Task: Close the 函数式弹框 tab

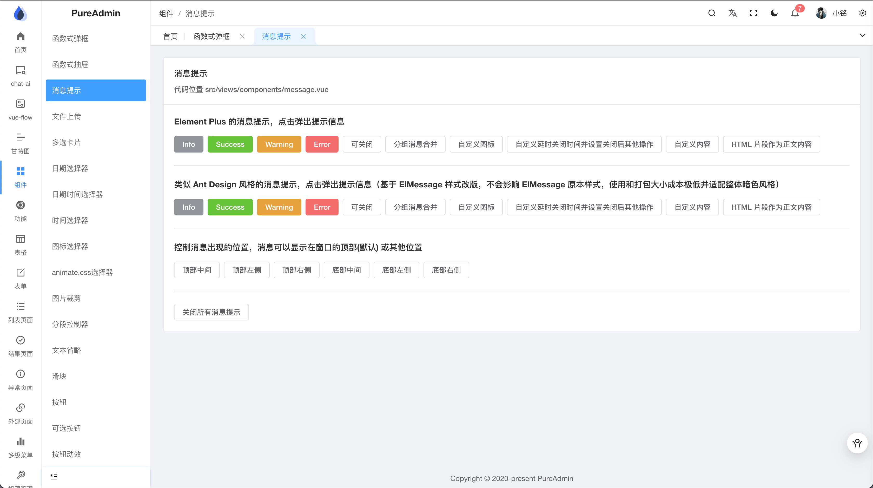Action: pos(242,36)
